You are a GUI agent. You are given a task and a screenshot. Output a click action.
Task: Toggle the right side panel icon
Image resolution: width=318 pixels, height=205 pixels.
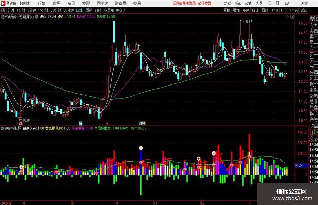pyautogui.click(x=292, y=17)
